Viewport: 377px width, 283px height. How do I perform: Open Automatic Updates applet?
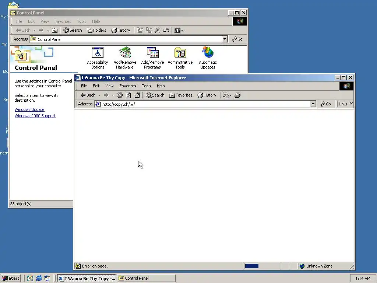point(208,58)
